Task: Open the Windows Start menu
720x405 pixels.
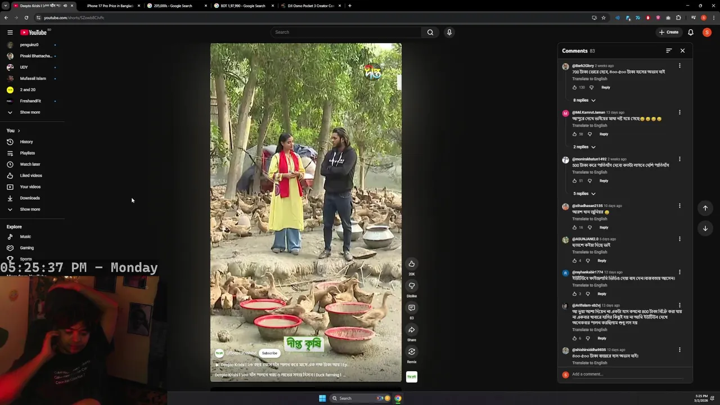Action: click(322, 398)
